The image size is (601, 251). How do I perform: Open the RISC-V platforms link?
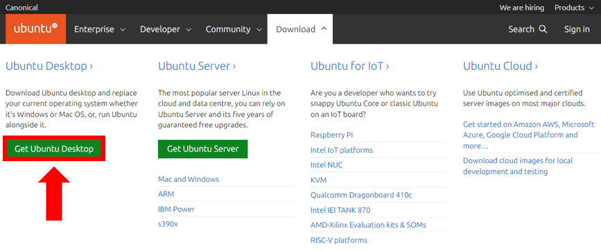[x=339, y=241]
